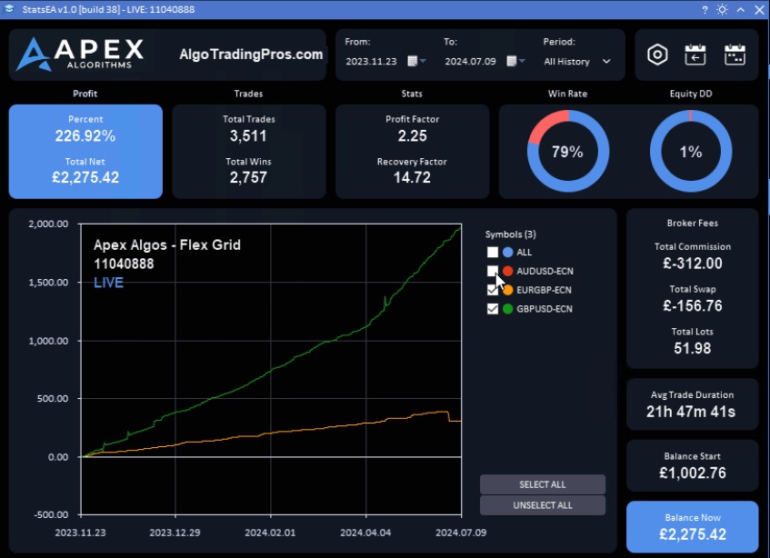This screenshot has width=770, height=558.
Task: Click the green GBPUSD-ECN color dot
Action: click(x=508, y=309)
